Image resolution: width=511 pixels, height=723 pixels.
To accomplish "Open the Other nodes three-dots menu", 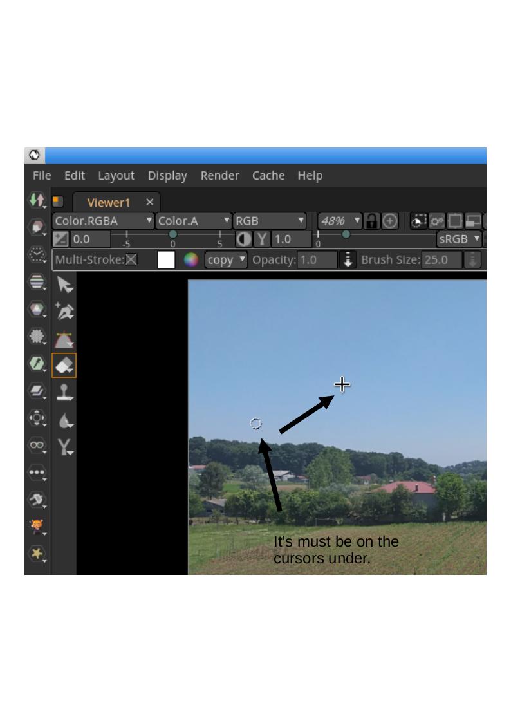I will (37, 472).
